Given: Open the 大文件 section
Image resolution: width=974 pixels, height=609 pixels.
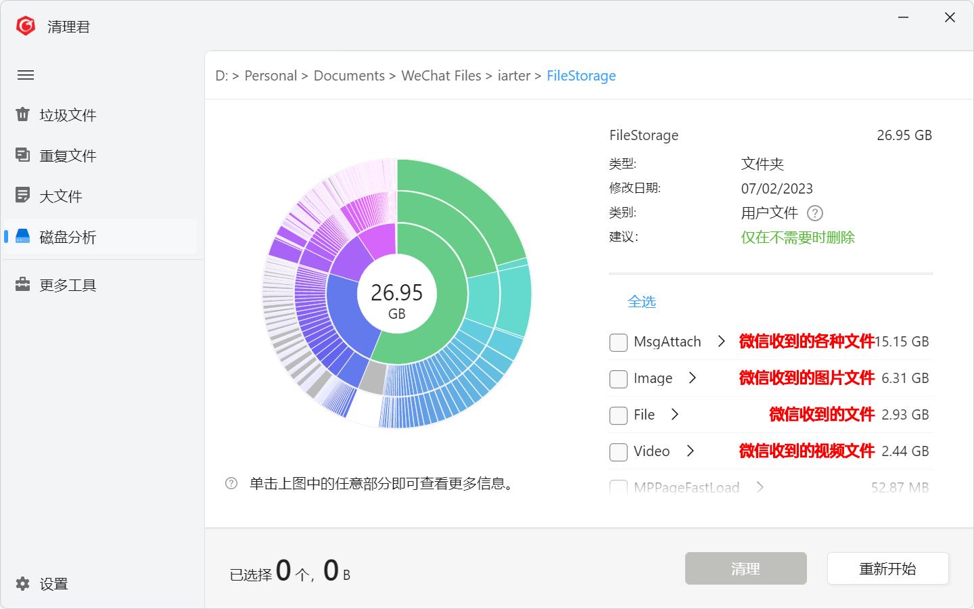Looking at the screenshot, I should click(x=62, y=196).
